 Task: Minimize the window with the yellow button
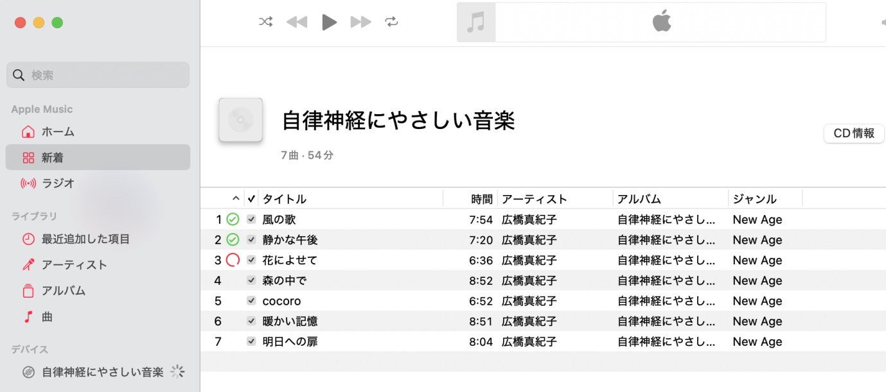point(39,22)
